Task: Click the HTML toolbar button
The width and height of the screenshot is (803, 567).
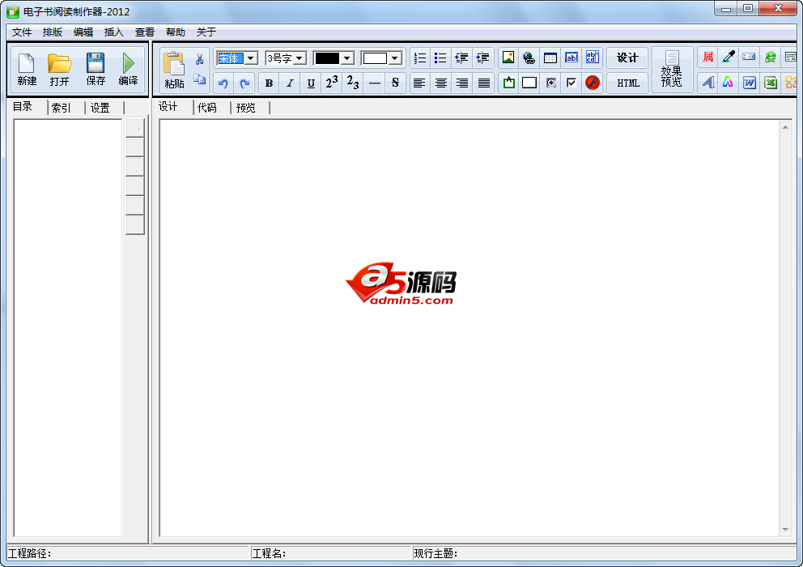Action: tap(627, 83)
